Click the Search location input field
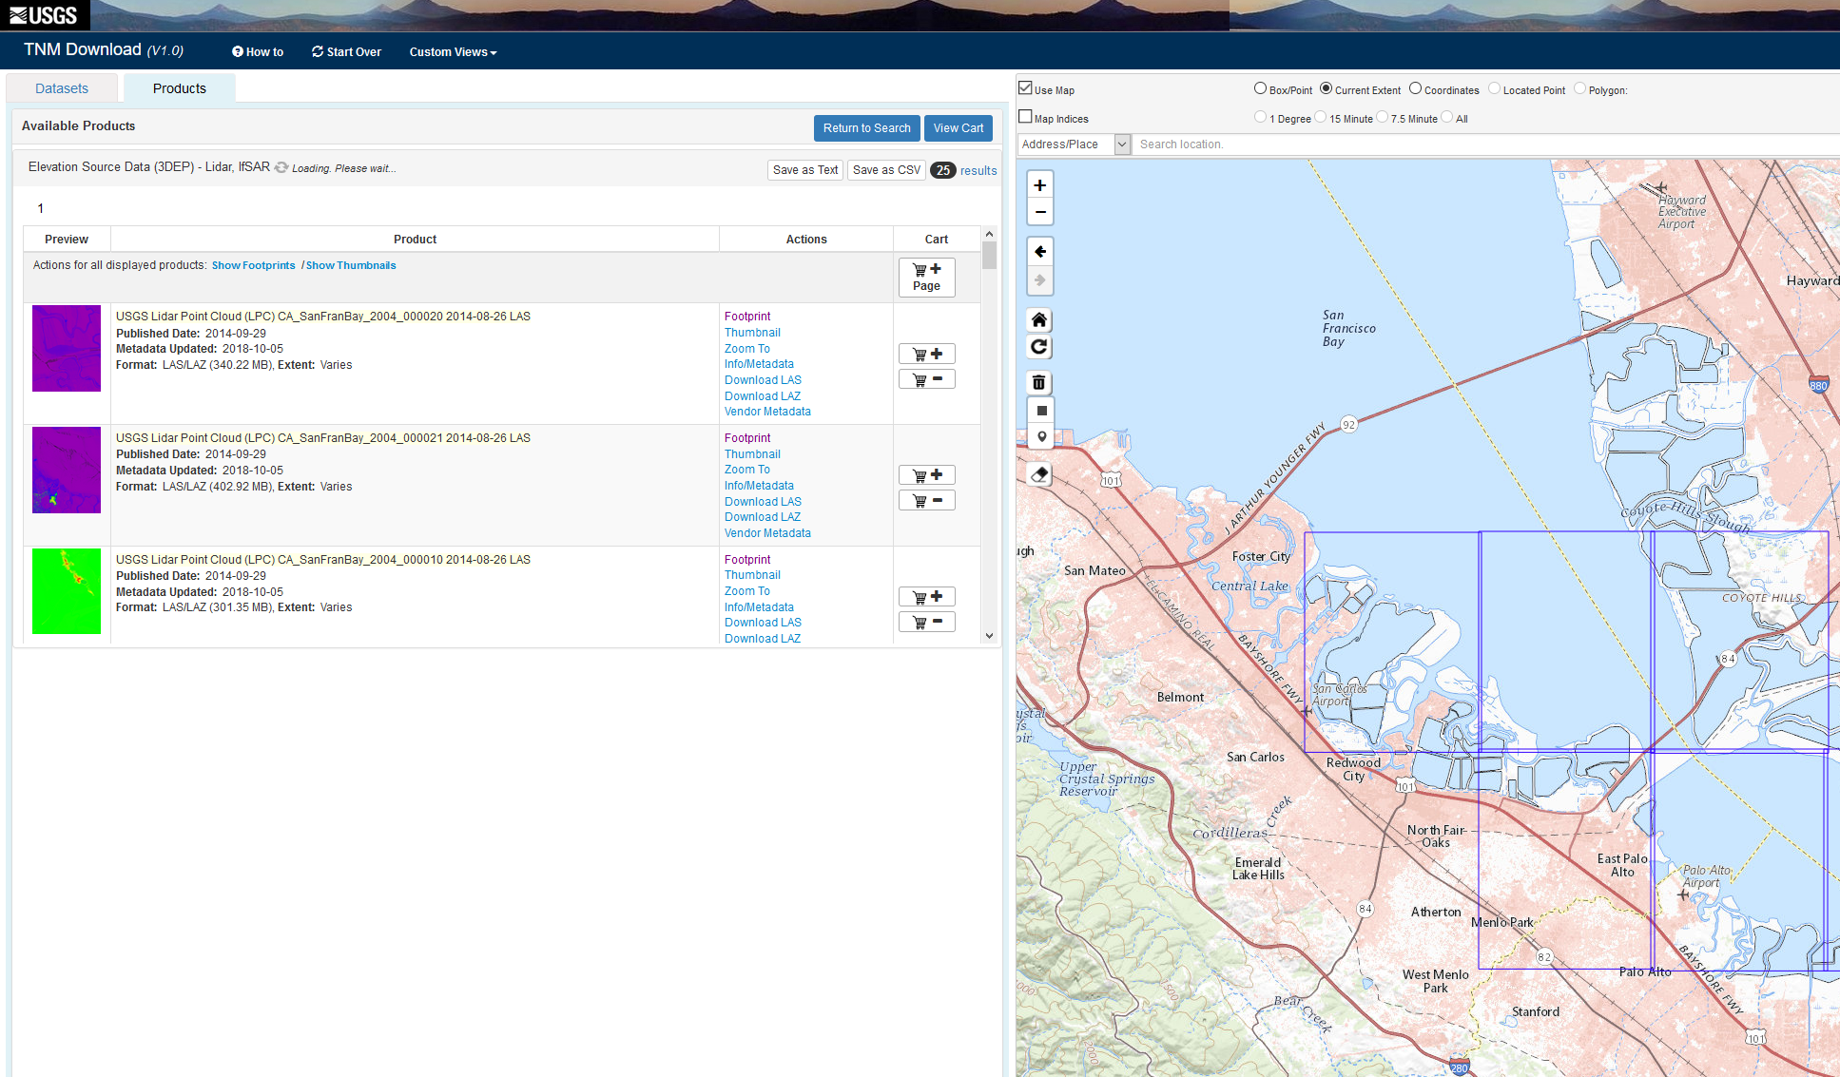1840x1077 pixels. pos(1485,144)
